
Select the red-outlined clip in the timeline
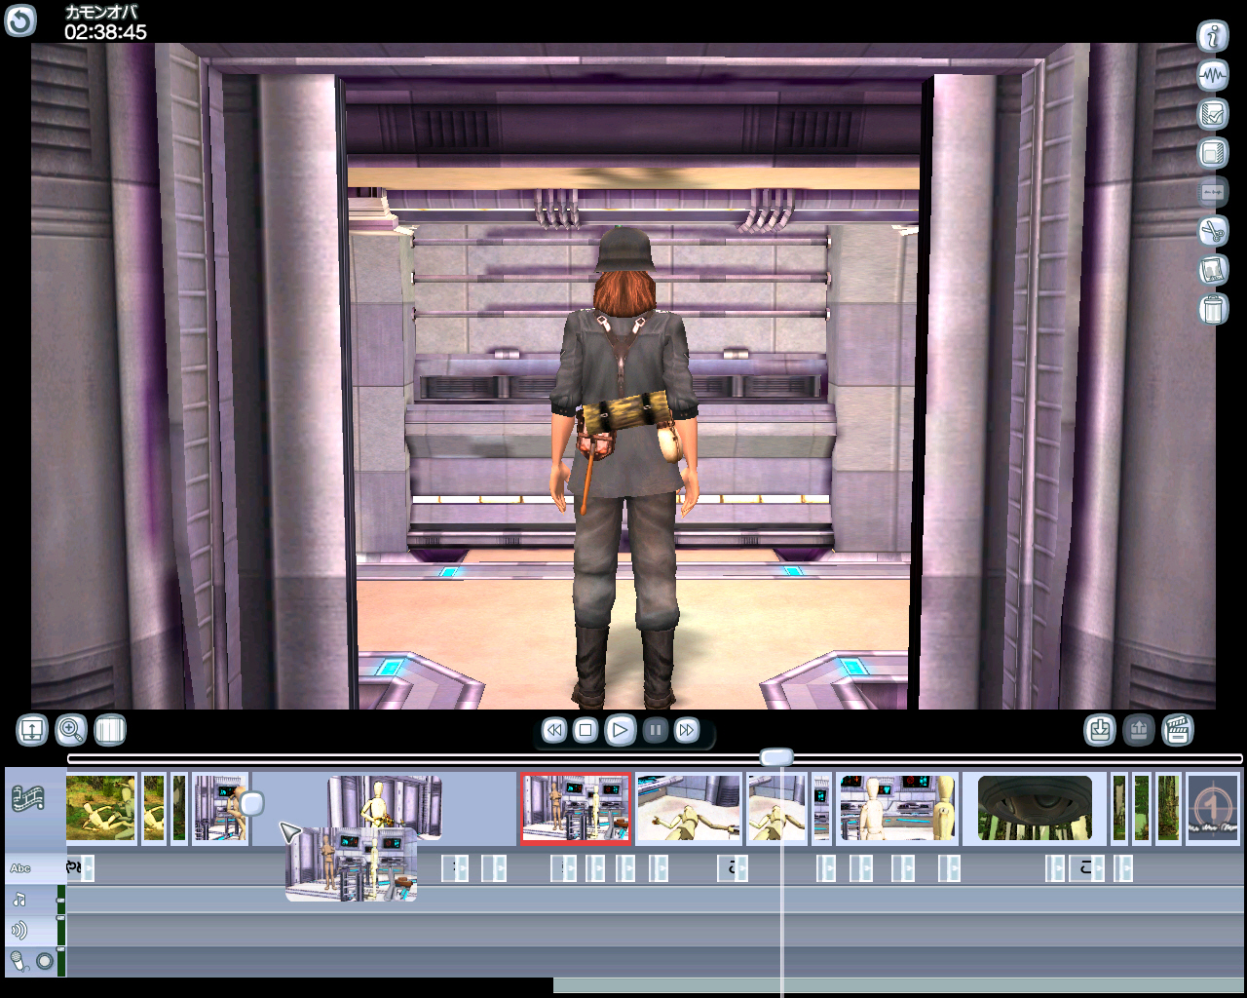coord(576,808)
